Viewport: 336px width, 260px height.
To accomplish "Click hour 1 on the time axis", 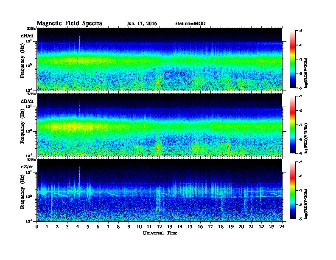I will pos(47,227).
